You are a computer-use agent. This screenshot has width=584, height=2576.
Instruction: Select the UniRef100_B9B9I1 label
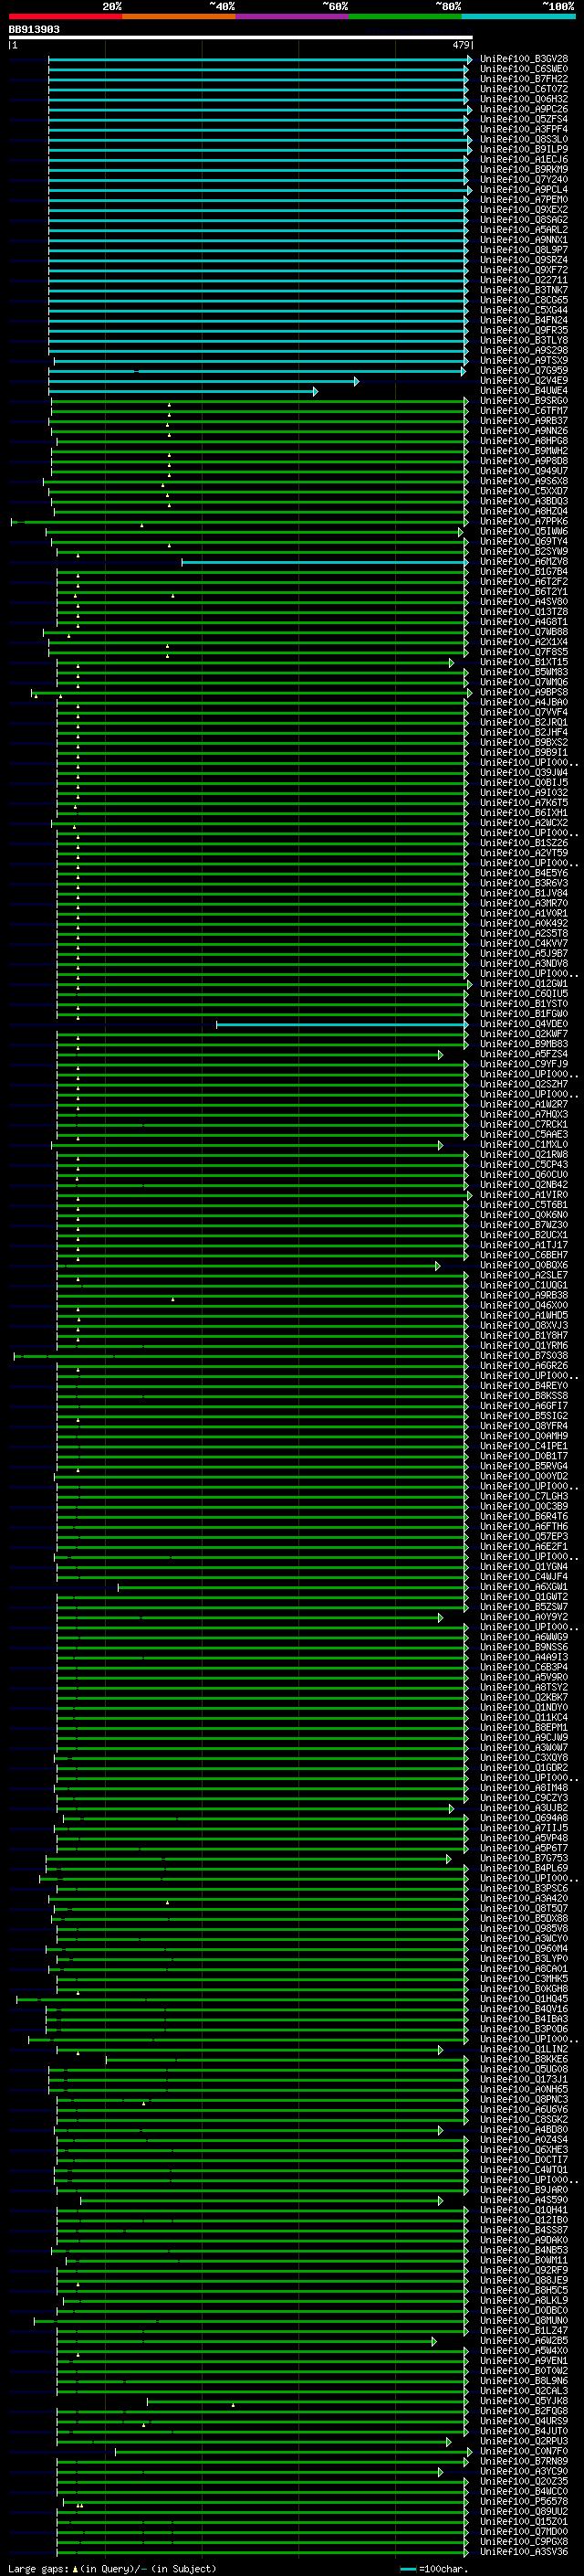(x=524, y=753)
